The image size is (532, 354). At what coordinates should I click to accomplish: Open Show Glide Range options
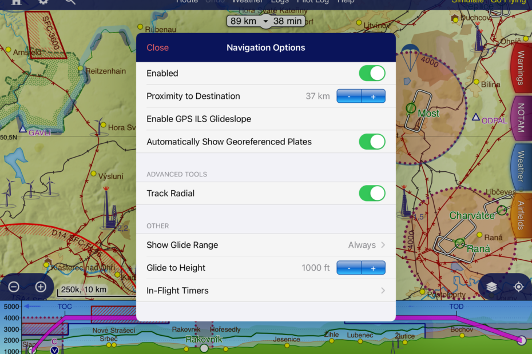point(265,245)
